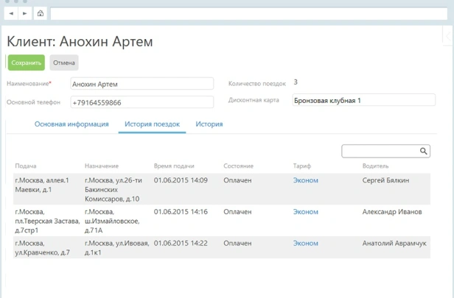Go to the home page icon

41,13
